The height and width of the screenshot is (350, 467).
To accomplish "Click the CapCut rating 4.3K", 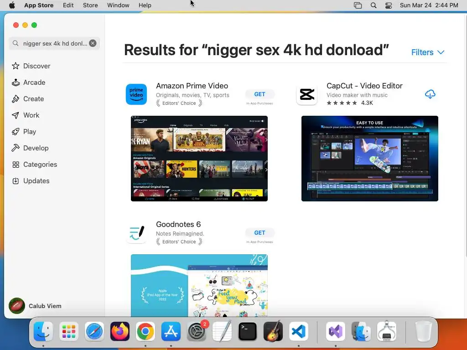I will click(x=350, y=103).
